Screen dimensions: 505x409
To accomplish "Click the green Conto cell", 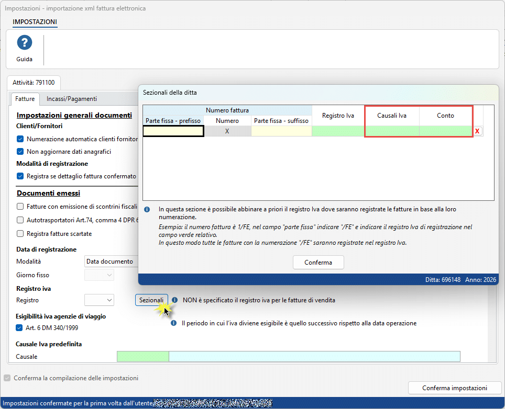I will pyautogui.click(x=446, y=131).
